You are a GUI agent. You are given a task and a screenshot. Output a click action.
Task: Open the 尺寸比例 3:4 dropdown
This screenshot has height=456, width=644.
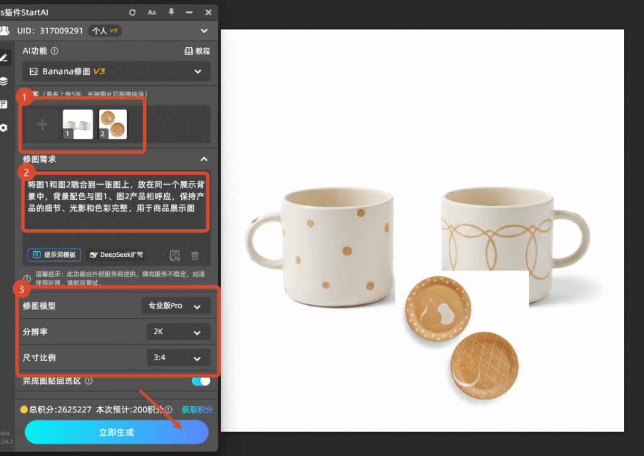pyautogui.click(x=178, y=357)
